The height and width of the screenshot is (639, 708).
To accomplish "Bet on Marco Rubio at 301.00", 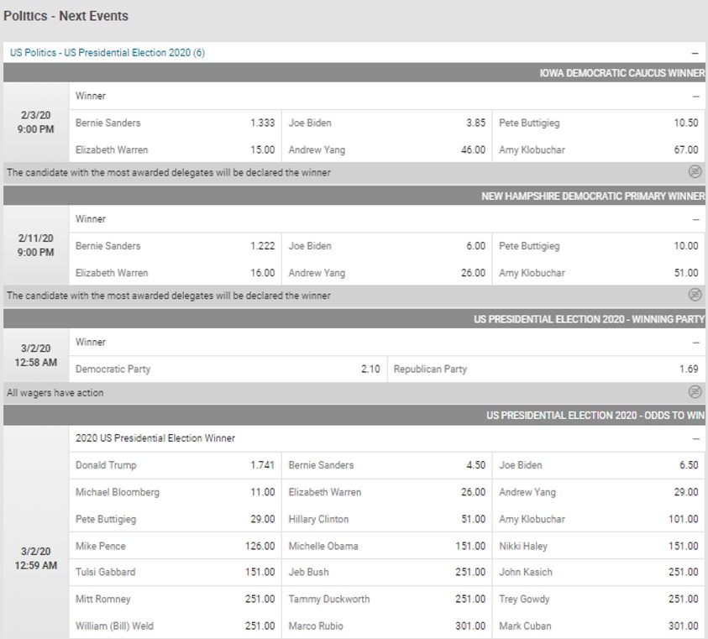I will click(387, 626).
